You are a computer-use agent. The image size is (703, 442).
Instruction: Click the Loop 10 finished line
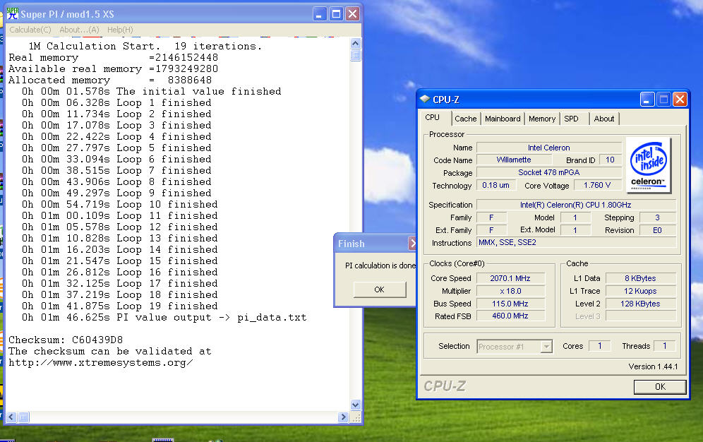click(120, 205)
